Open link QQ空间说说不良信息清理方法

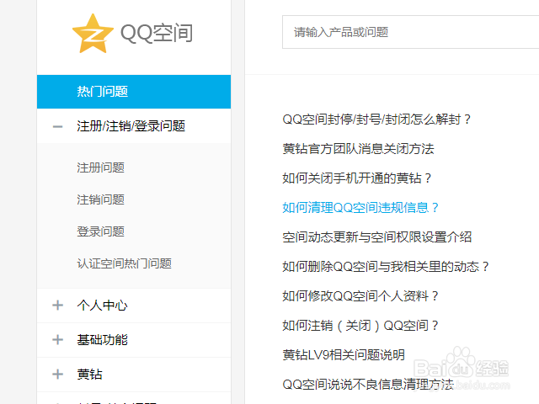(368, 384)
